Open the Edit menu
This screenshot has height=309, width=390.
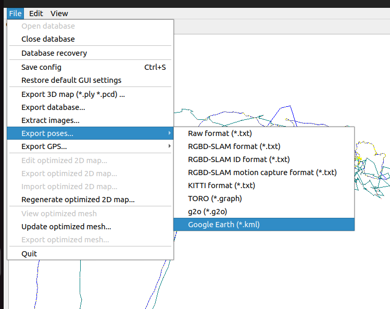[x=36, y=14]
